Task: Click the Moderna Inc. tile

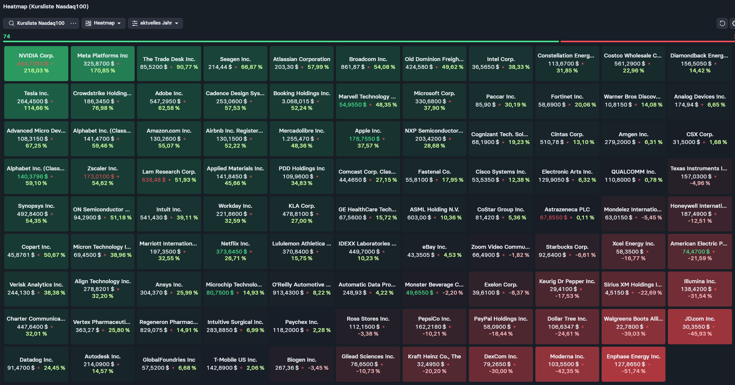Action: 567,364
